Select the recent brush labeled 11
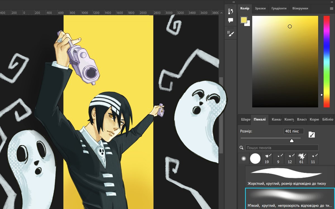 tap(313, 158)
